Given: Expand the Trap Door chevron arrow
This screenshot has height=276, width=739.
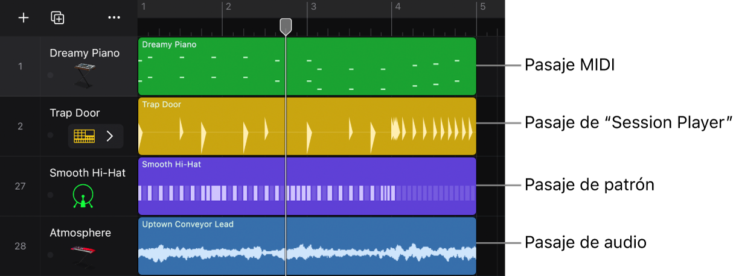Looking at the screenshot, I should pos(110,136).
